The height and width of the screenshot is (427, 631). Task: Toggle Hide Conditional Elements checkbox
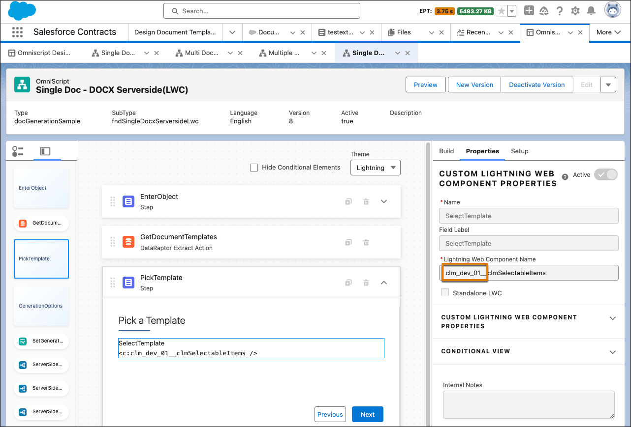pos(254,168)
